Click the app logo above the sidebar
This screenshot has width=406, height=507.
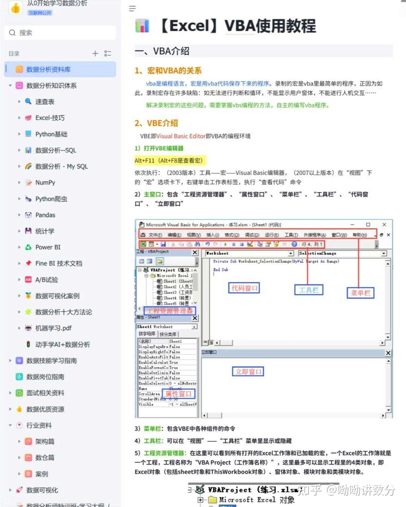click(15, 8)
